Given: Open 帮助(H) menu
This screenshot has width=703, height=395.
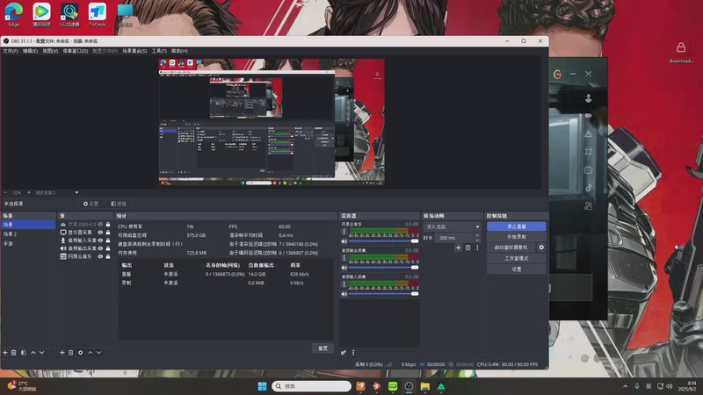Looking at the screenshot, I should point(179,51).
